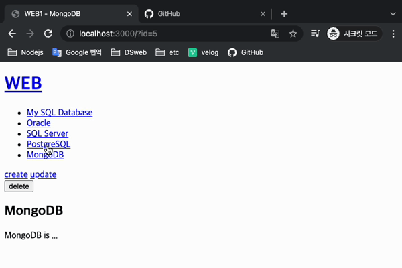This screenshot has width=402, height=268.
Task: View site information icon in address bar
Action: [70, 33]
